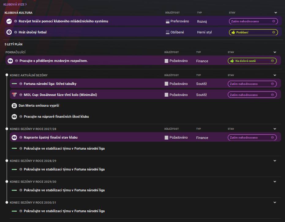Click info icon in 2028/29 stabilizaci row
This screenshot has height=222, width=285.
tap(21, 169)
